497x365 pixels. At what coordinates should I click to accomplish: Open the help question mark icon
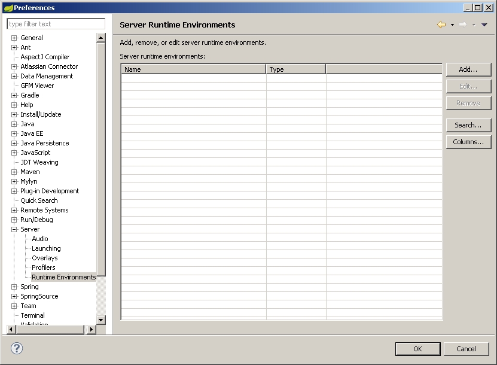click(x=17, y=348)
